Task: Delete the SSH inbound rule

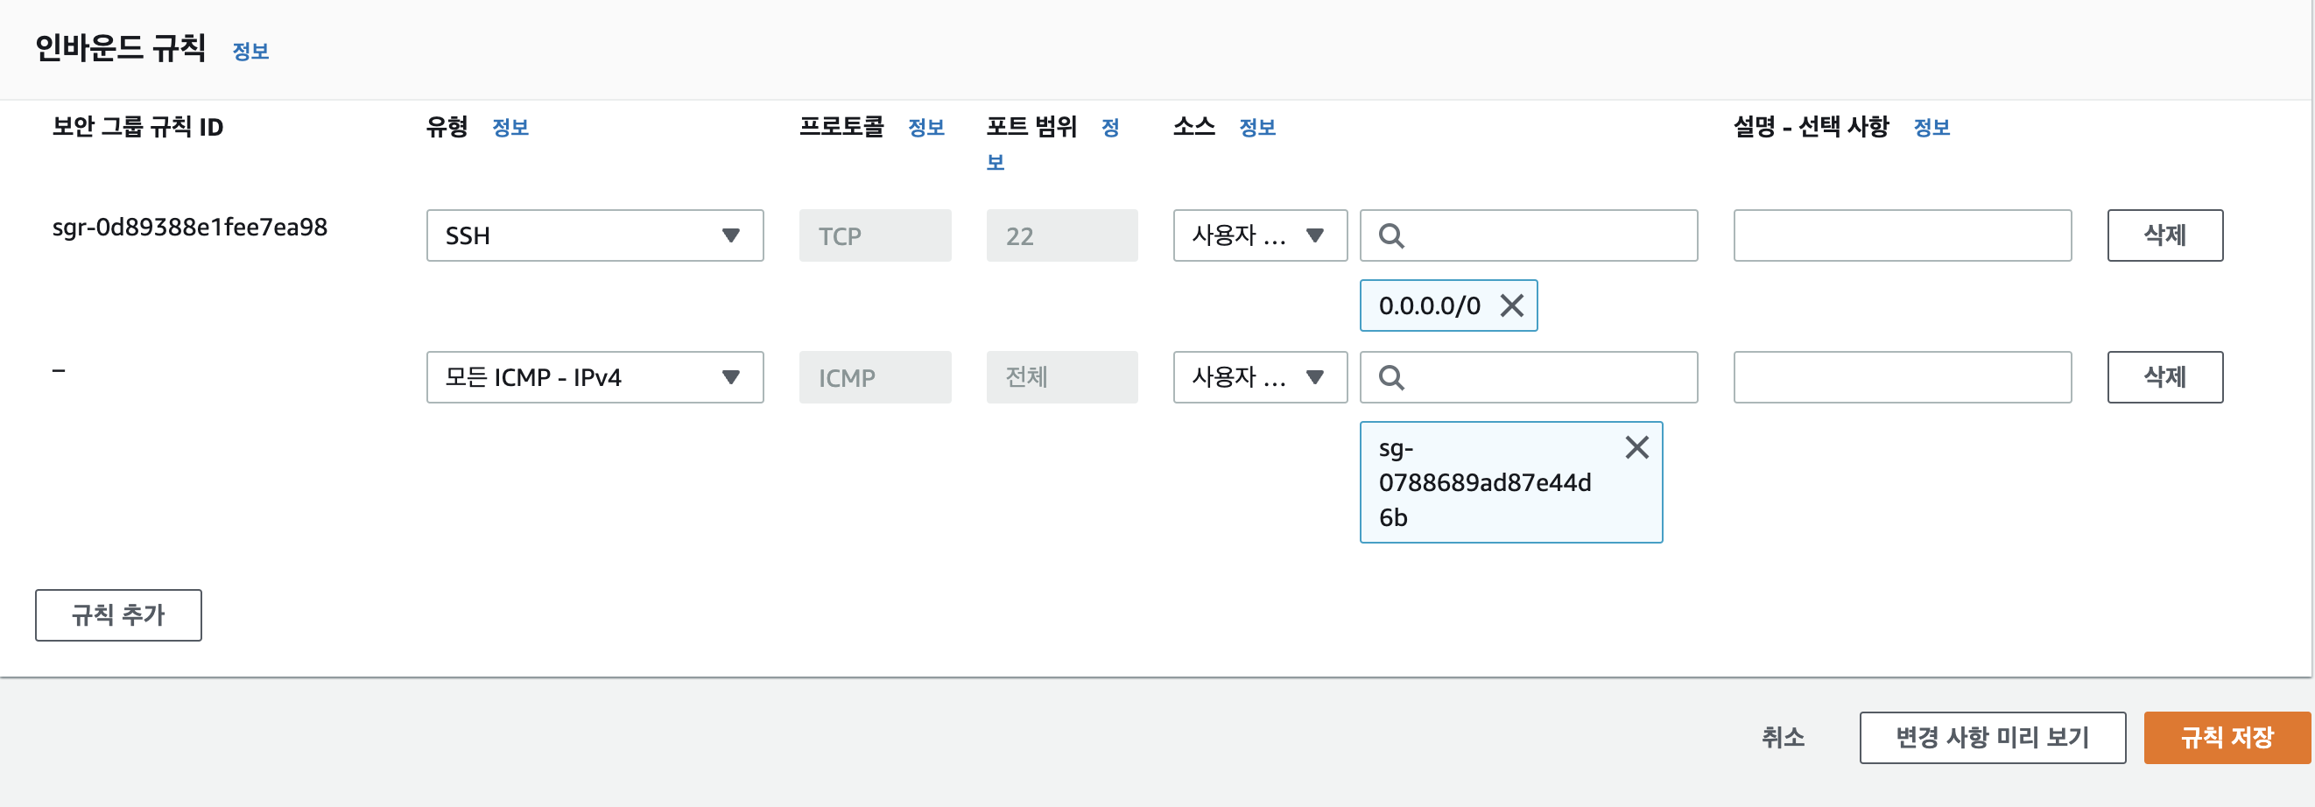Action: coord(2165,235)
